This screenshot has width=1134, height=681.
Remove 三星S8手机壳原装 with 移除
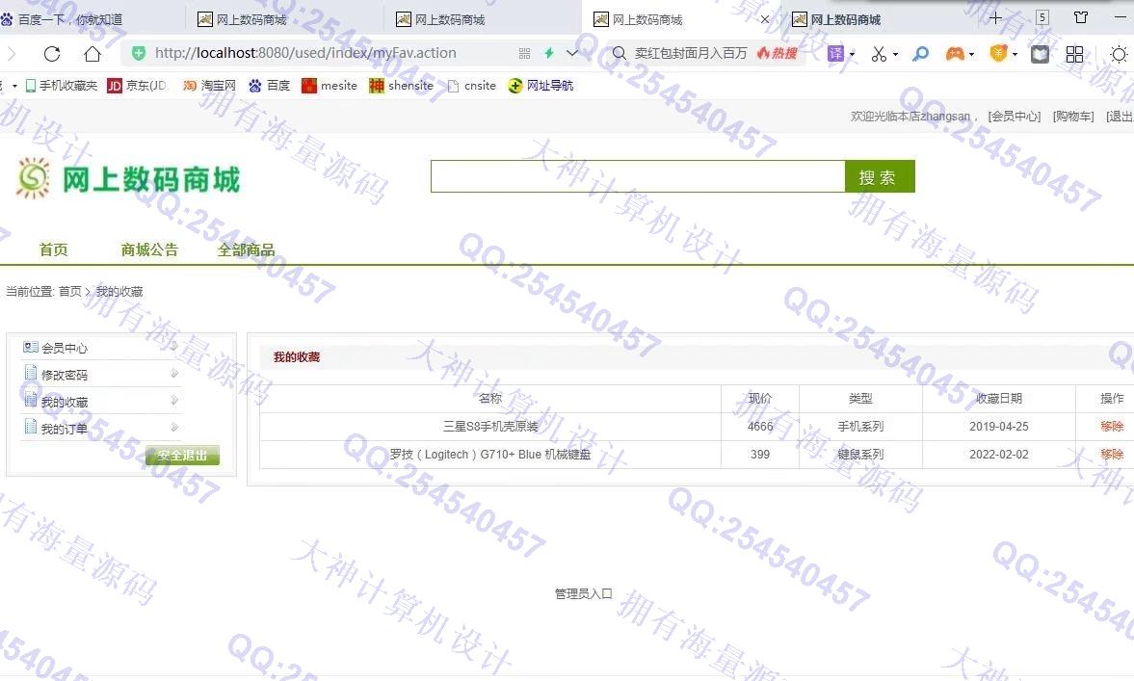[x=1112, y=427]
